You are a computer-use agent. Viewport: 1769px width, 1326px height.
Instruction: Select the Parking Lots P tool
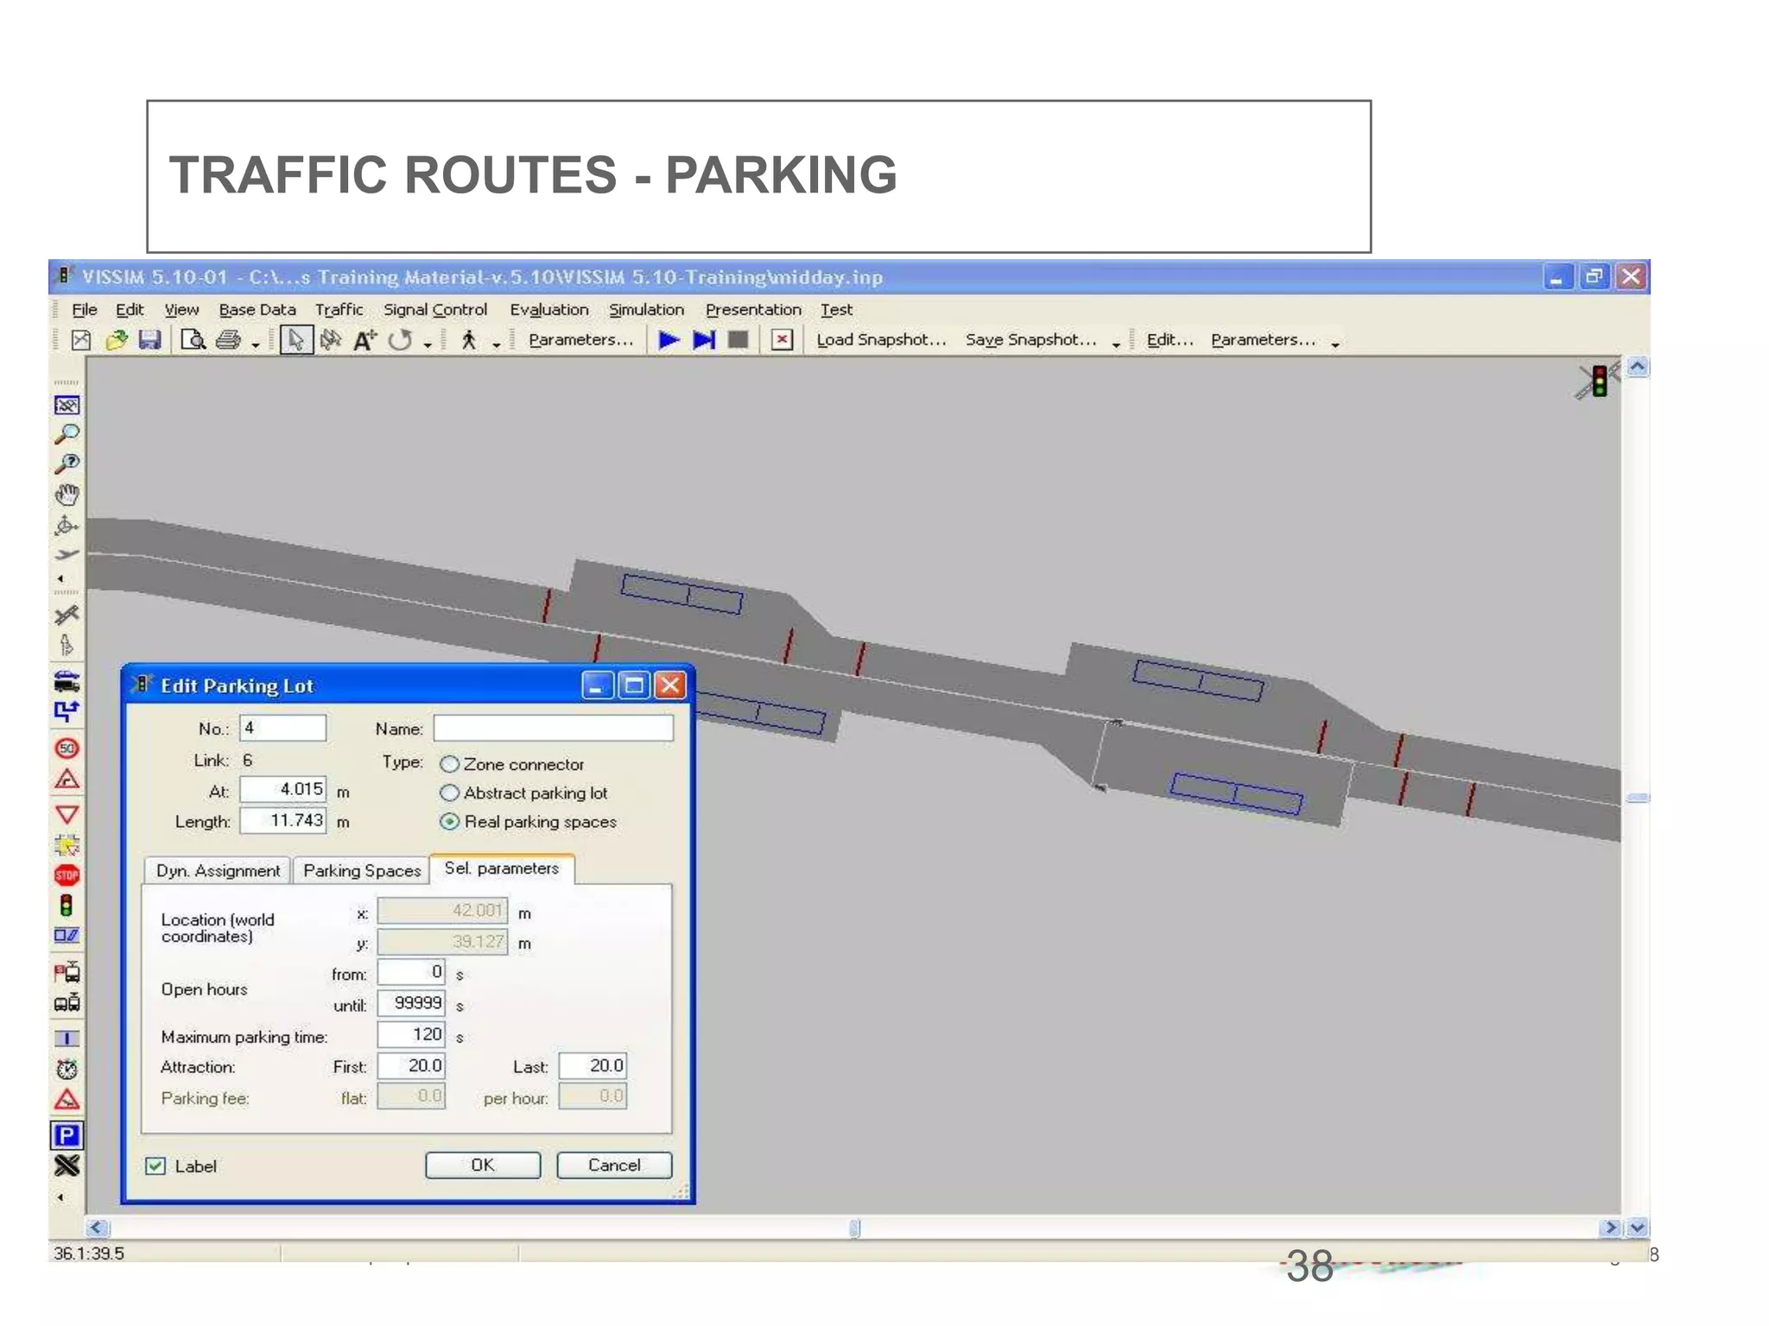pyautogui.click(x=67, y=1135)
